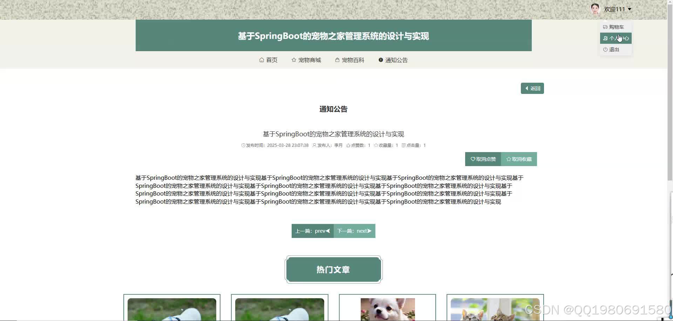Toggle off the favorite via 取消收藏
Image resolution: width=673 pixels, height=321 pixels.
(519, 159)
